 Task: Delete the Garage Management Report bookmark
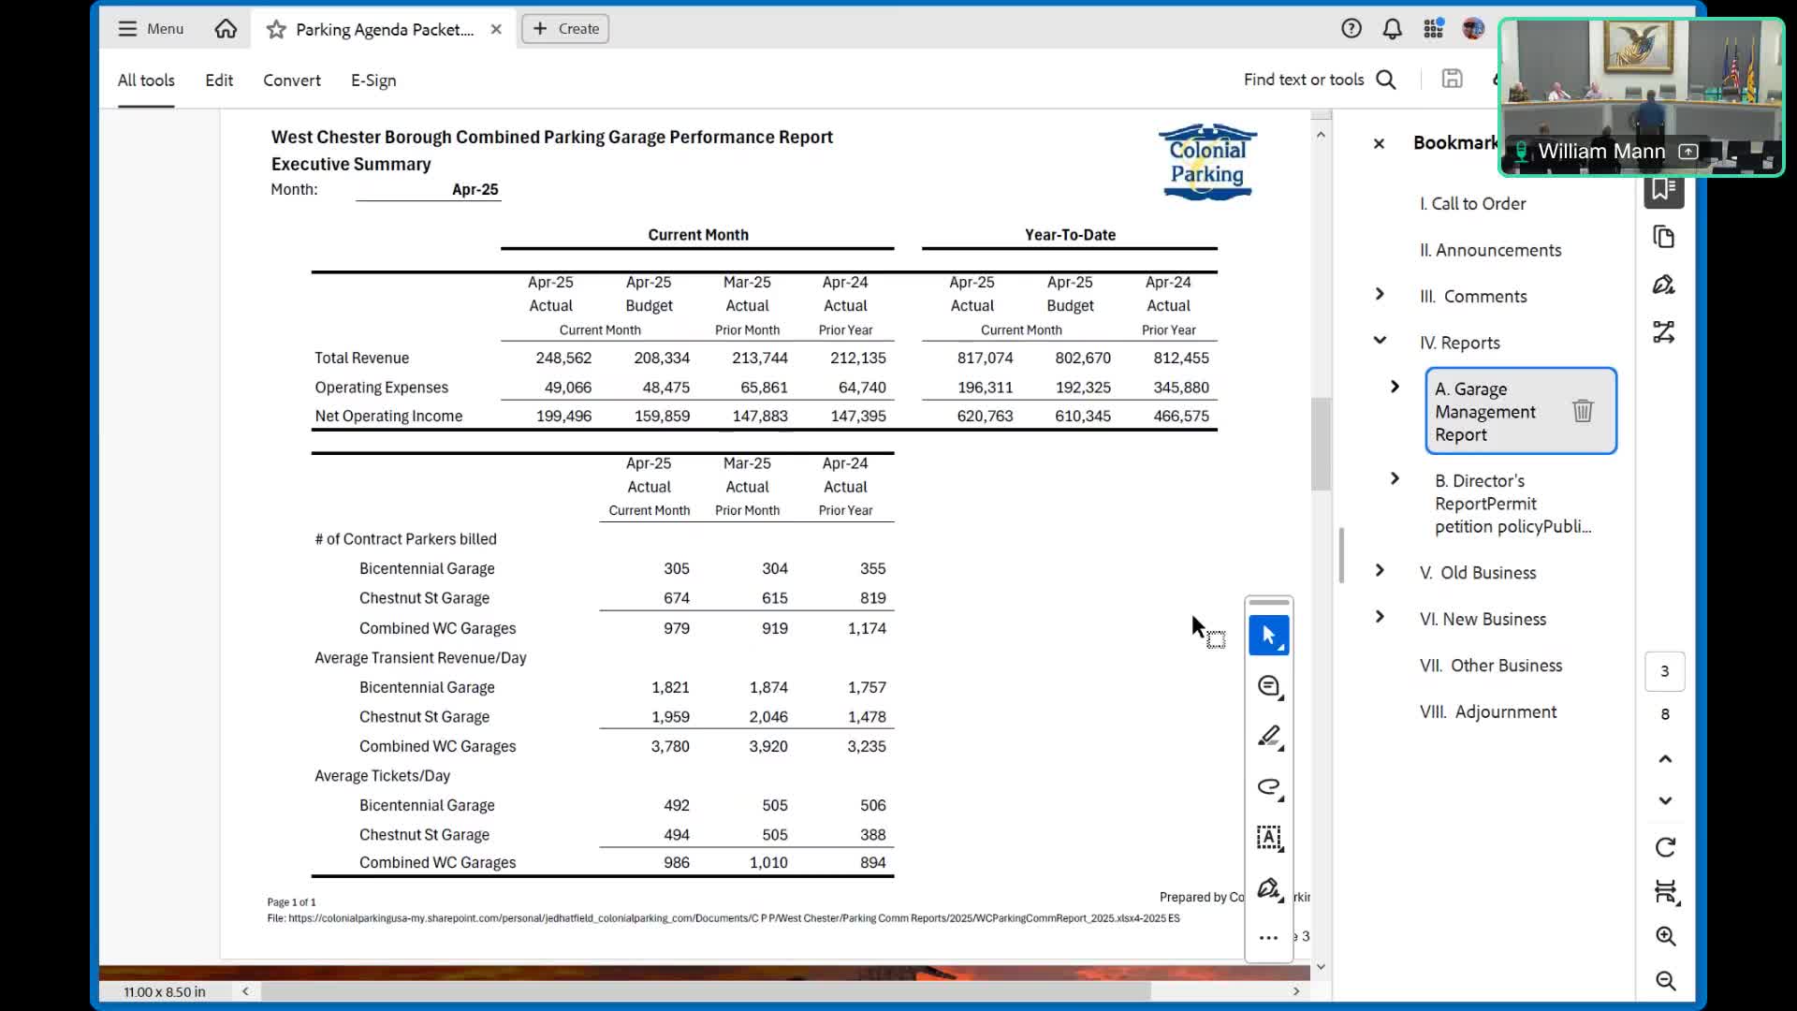(x=1582, y=411)
